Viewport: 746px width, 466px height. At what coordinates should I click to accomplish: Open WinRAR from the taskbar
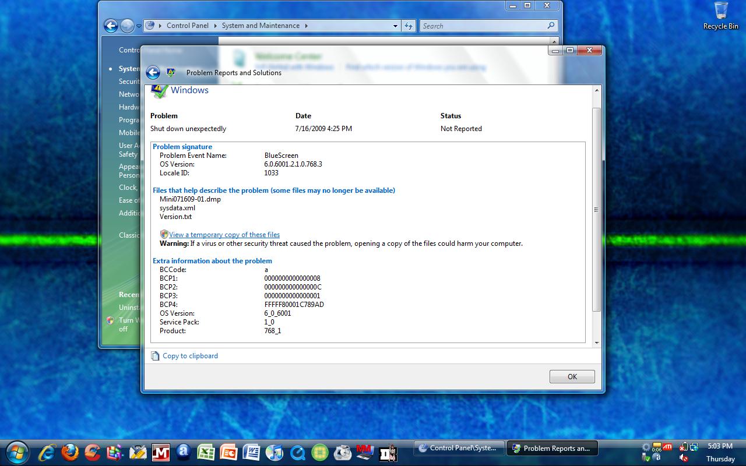click(115, 452)
